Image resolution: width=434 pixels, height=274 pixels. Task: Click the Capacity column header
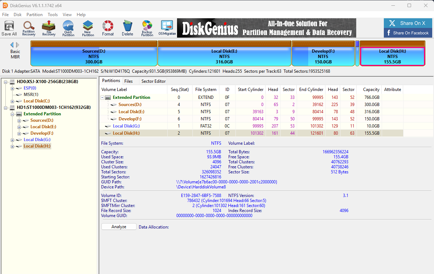(x=369, y=90)
